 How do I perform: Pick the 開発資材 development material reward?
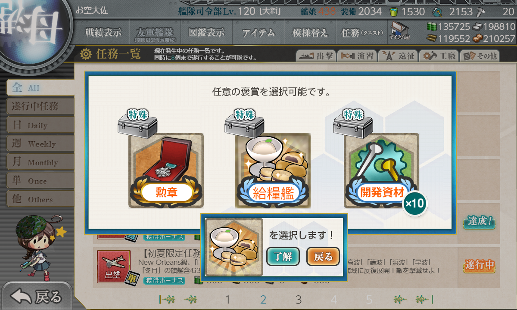coord(381,170)
